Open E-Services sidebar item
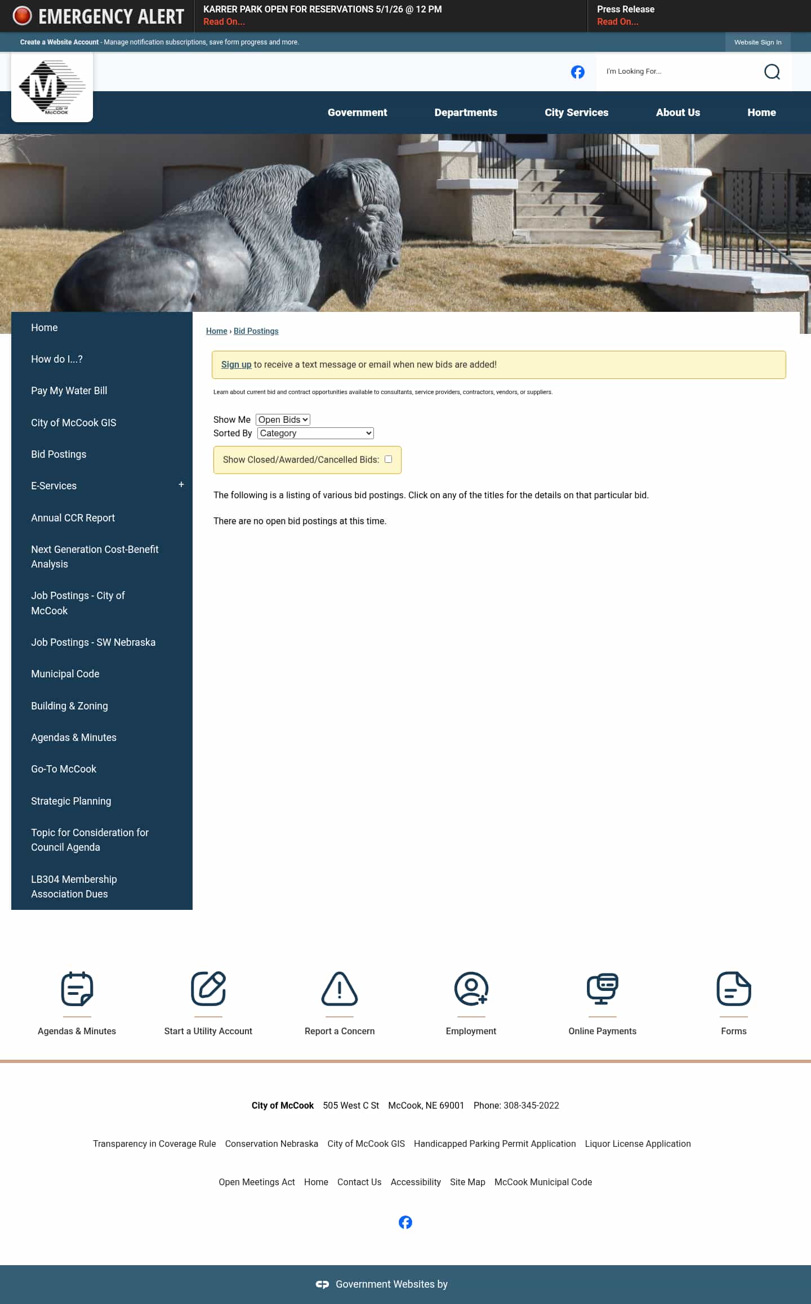 point(54,486)
